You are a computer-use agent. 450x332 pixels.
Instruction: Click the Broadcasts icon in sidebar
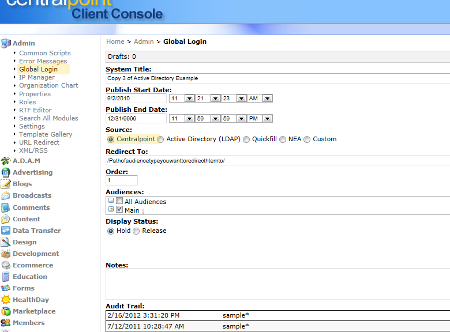pyautogui.click(x=6, y=196)
